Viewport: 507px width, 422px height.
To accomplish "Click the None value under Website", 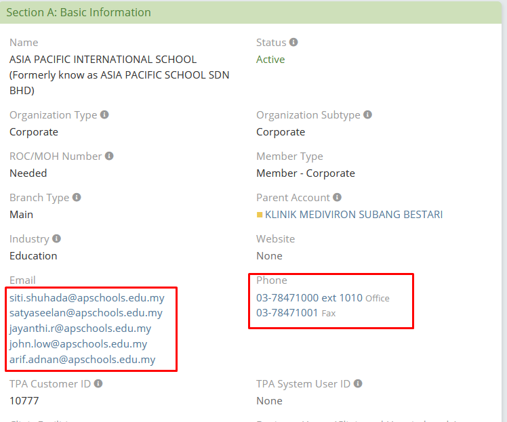I will (269, 256).
